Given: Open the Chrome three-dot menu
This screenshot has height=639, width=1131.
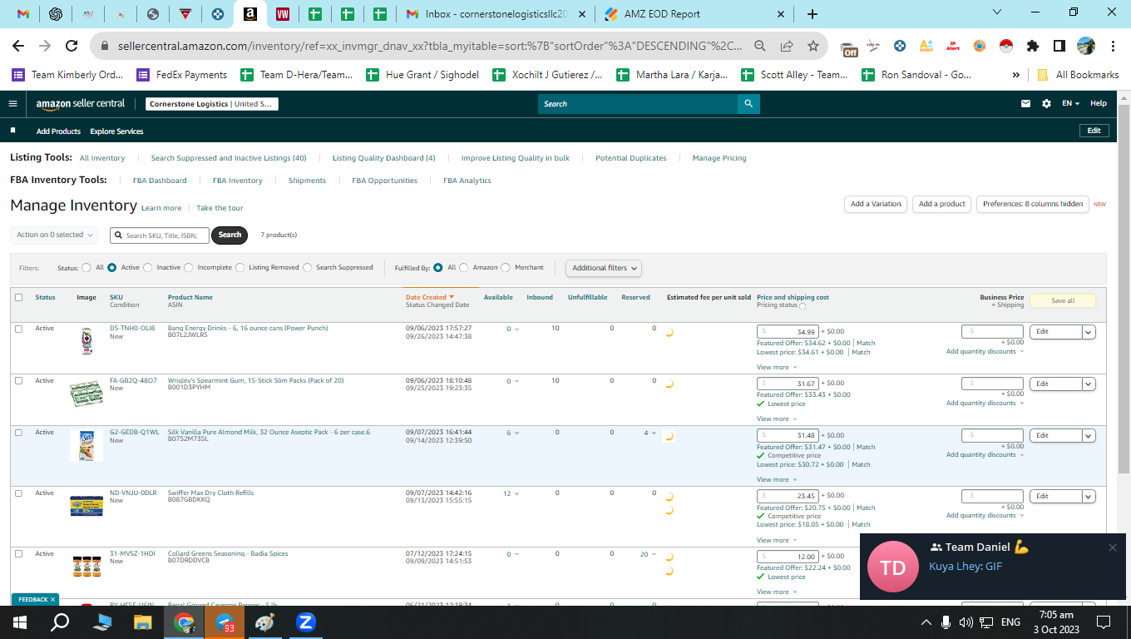Looking at the screenshot, I should pyautogui.click(x=1112, y=46).
